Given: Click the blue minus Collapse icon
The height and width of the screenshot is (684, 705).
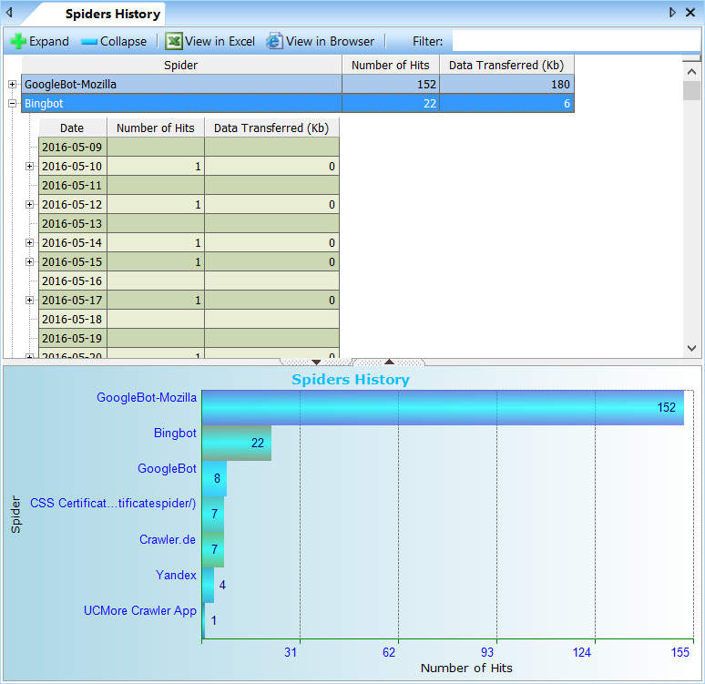Looking at the screenshot, I should pos(89,42).
